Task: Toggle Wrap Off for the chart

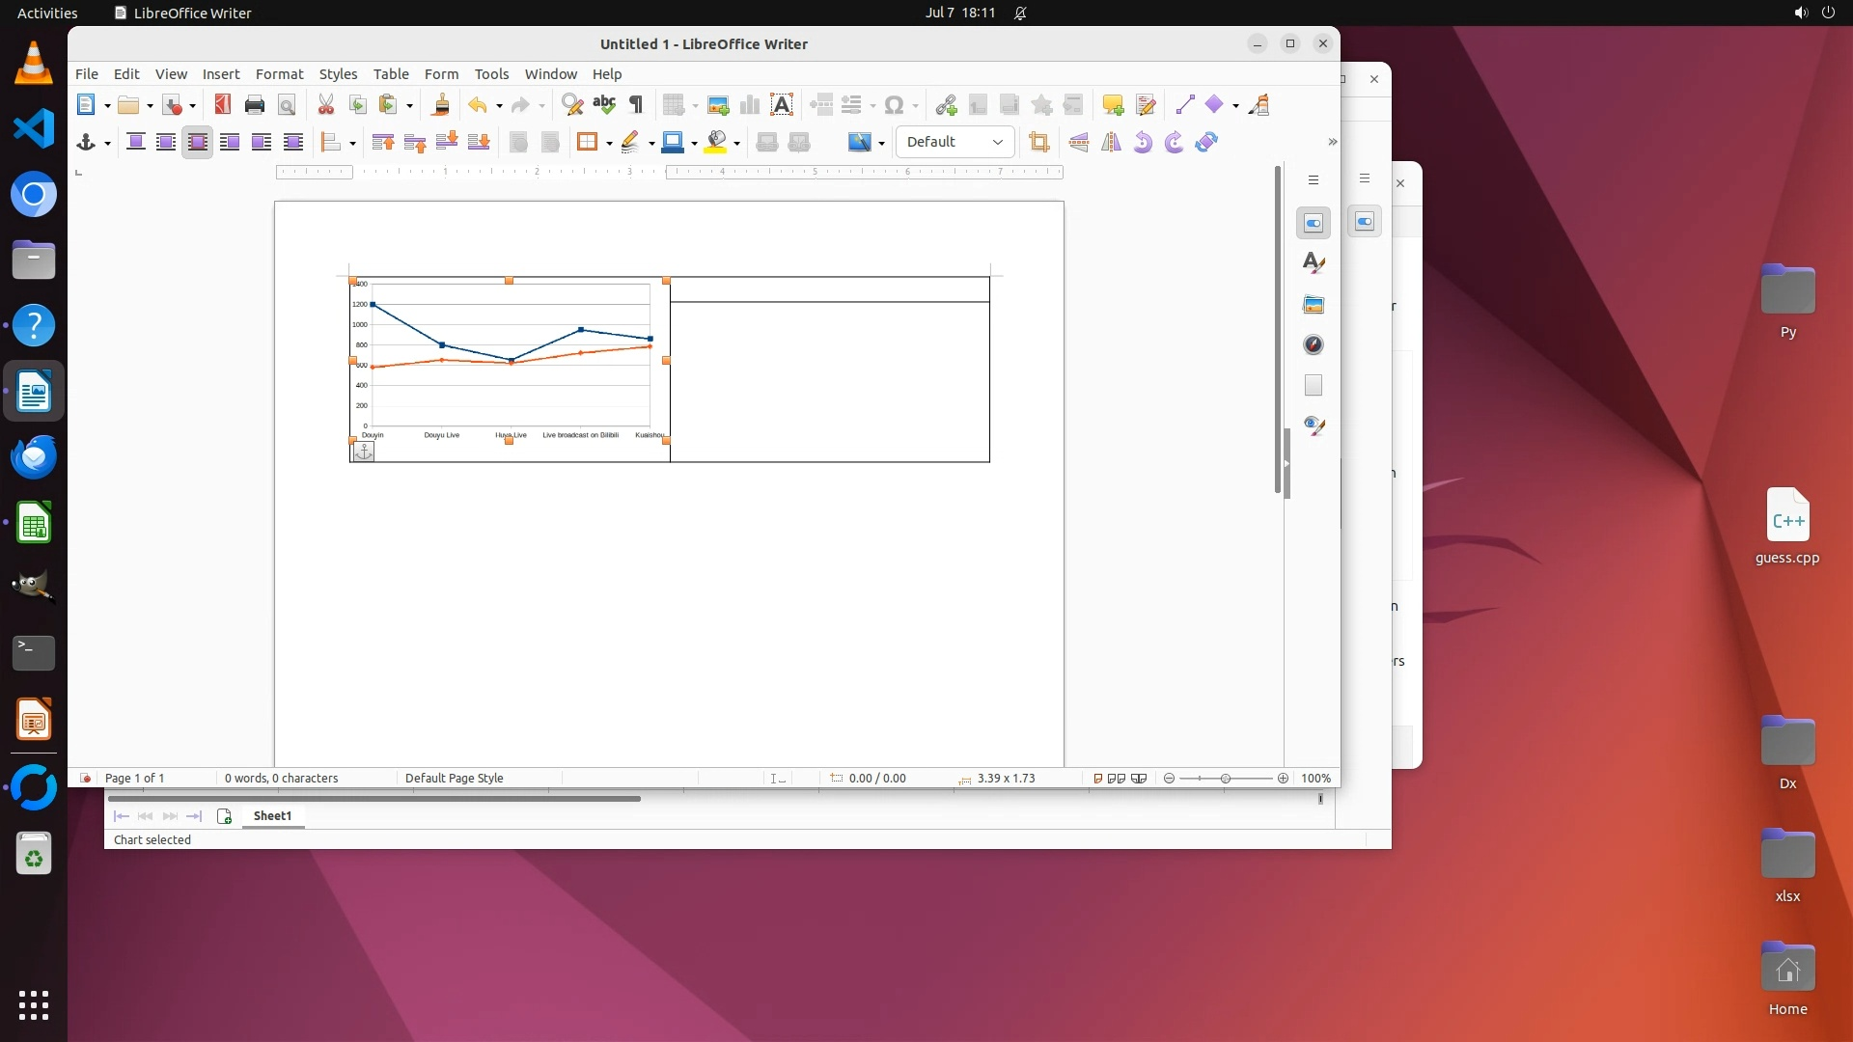Action: [x=136, y=143]
